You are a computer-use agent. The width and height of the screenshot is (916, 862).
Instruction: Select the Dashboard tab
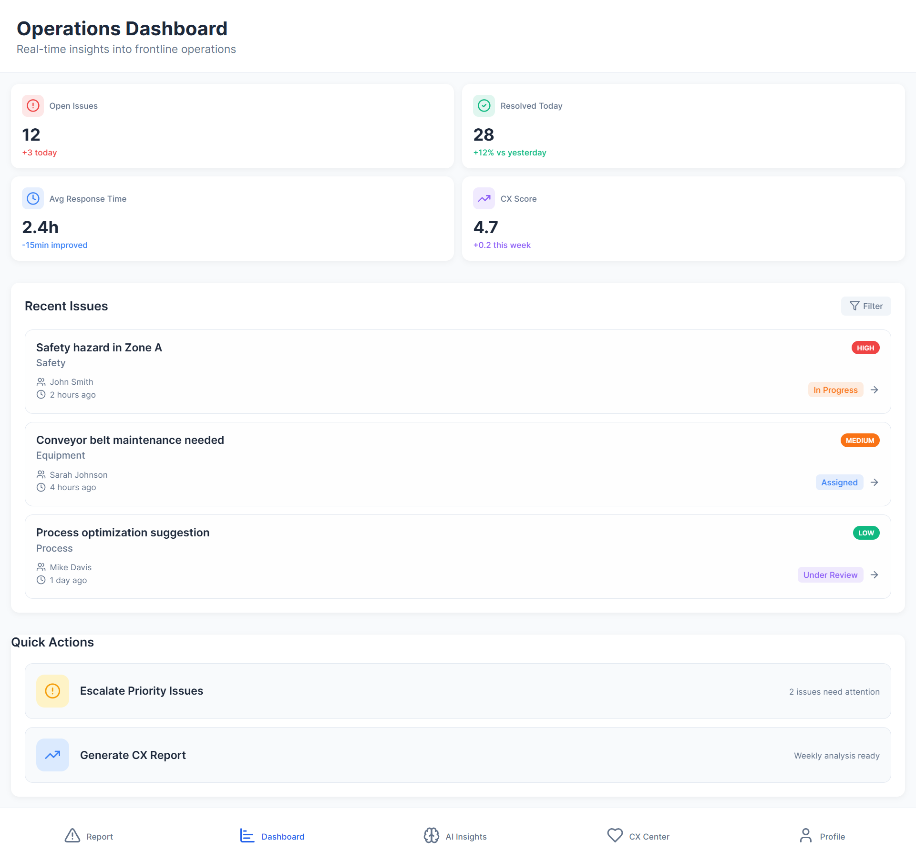[272, 836]
